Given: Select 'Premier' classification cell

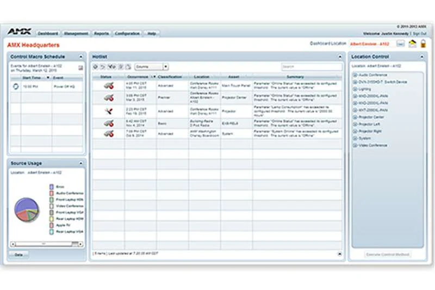Looking at the screenshot, I should [172, 97].
